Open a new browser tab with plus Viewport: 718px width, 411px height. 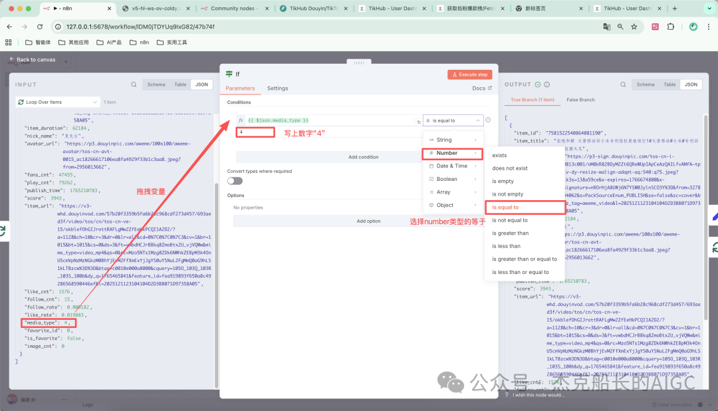point(674,8)
